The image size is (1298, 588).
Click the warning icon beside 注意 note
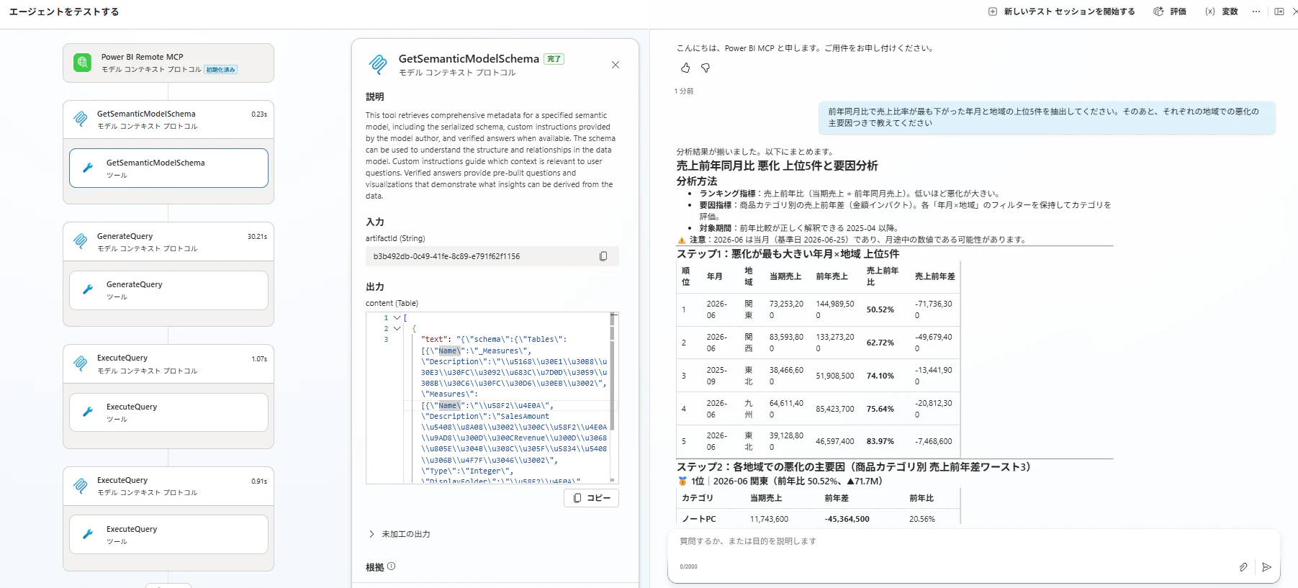click(682, 240)
